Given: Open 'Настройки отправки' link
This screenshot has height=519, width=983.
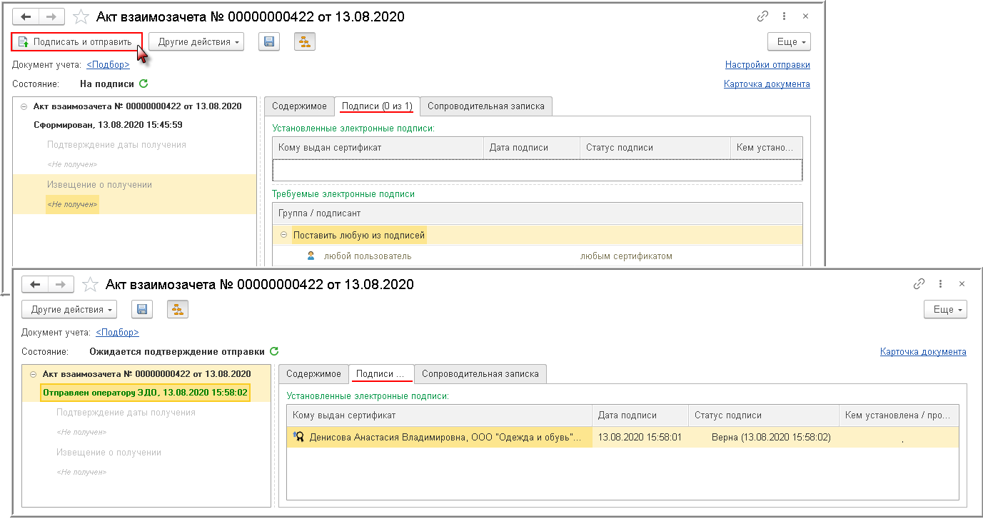Looking at the screenshot, I should pyautogui.click(x=767, y=65).
